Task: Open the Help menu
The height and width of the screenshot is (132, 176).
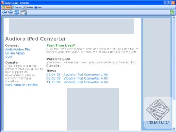Action: 38,7
